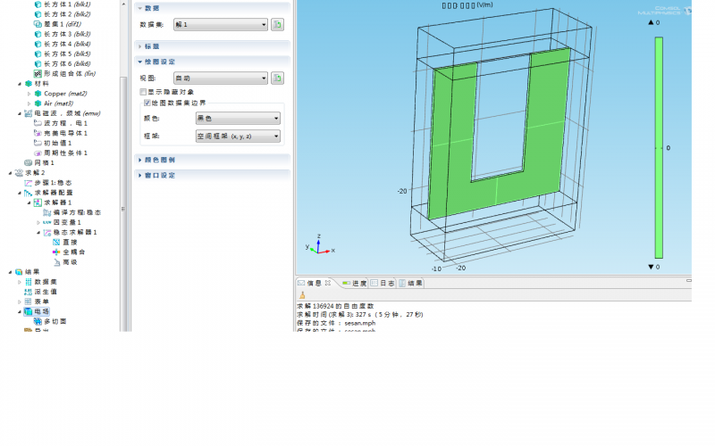
Task: Open the 完美电导体 1 boundary node
Action: 61,133
